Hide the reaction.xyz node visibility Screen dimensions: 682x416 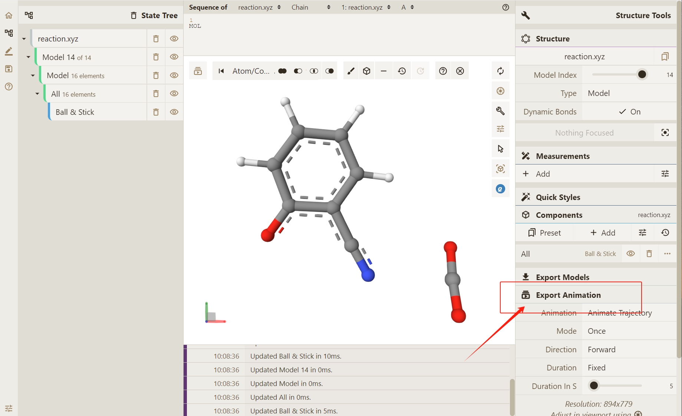174,39
